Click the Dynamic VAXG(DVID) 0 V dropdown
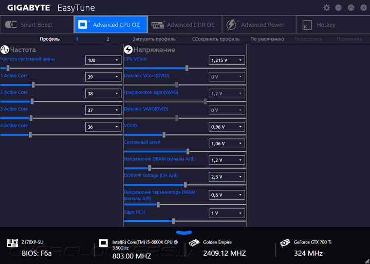 coord(227,110)
